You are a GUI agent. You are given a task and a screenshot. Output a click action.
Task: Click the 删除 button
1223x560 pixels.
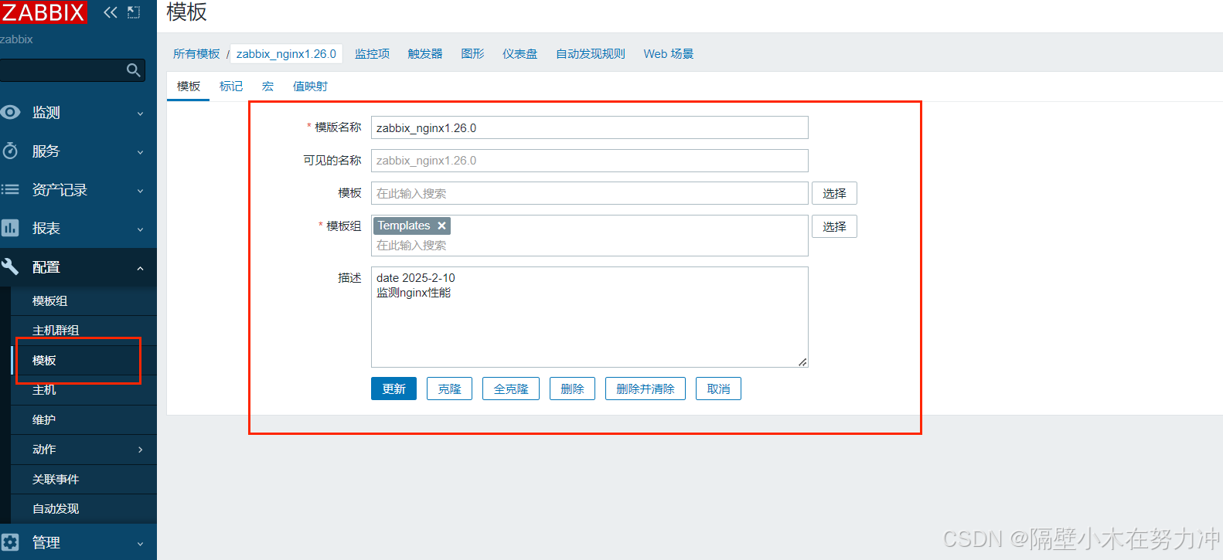tap(572, 389)
